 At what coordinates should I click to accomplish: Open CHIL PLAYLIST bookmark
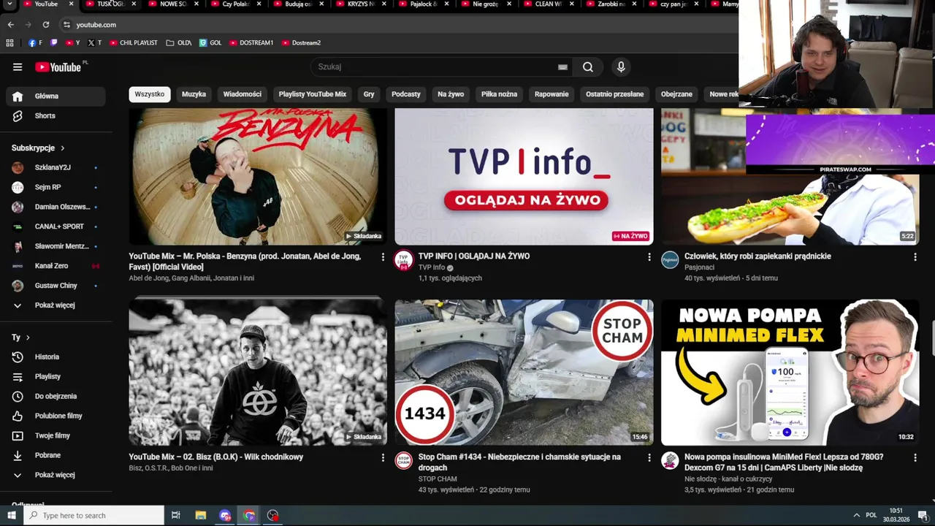point(134,43)
